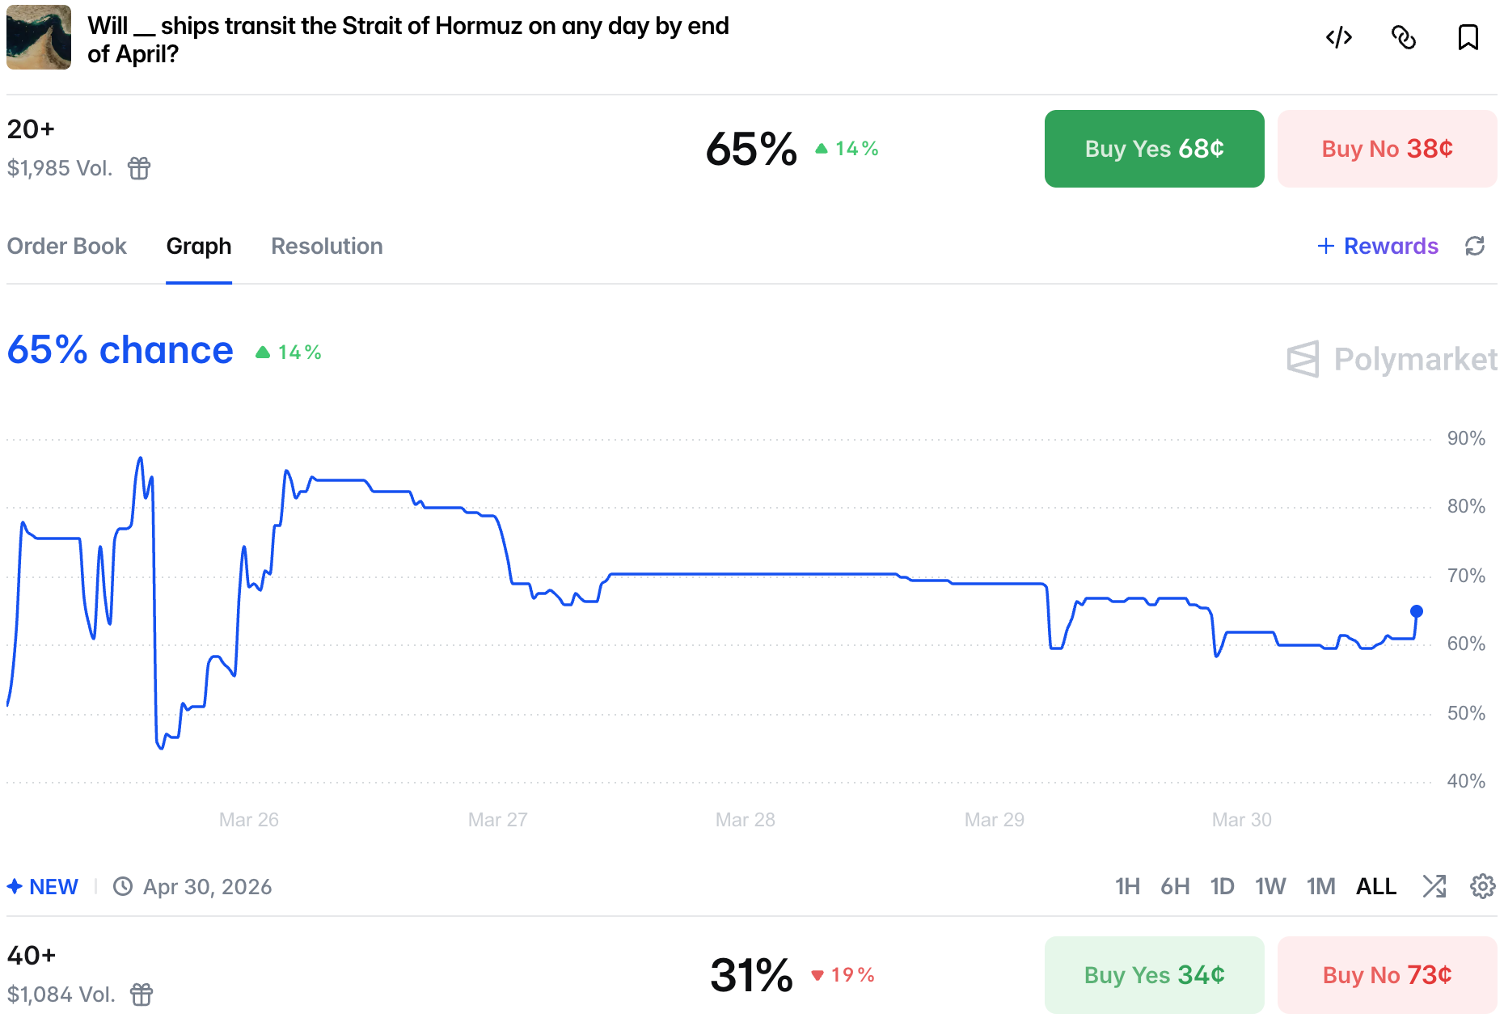Click the refresh icon next to Rewards
This screenshot has width=1504, height=1022.
pos(1475,246)
